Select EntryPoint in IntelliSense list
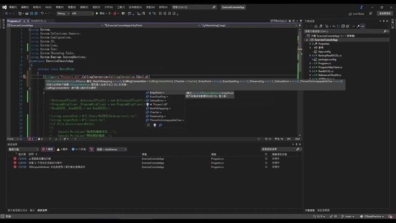The height and width of the screenshot is (223, 396). tap(165, 93)
